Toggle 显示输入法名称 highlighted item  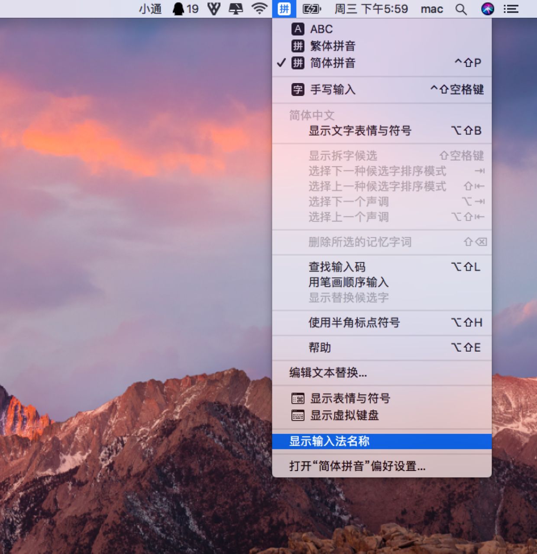point(382,441)
